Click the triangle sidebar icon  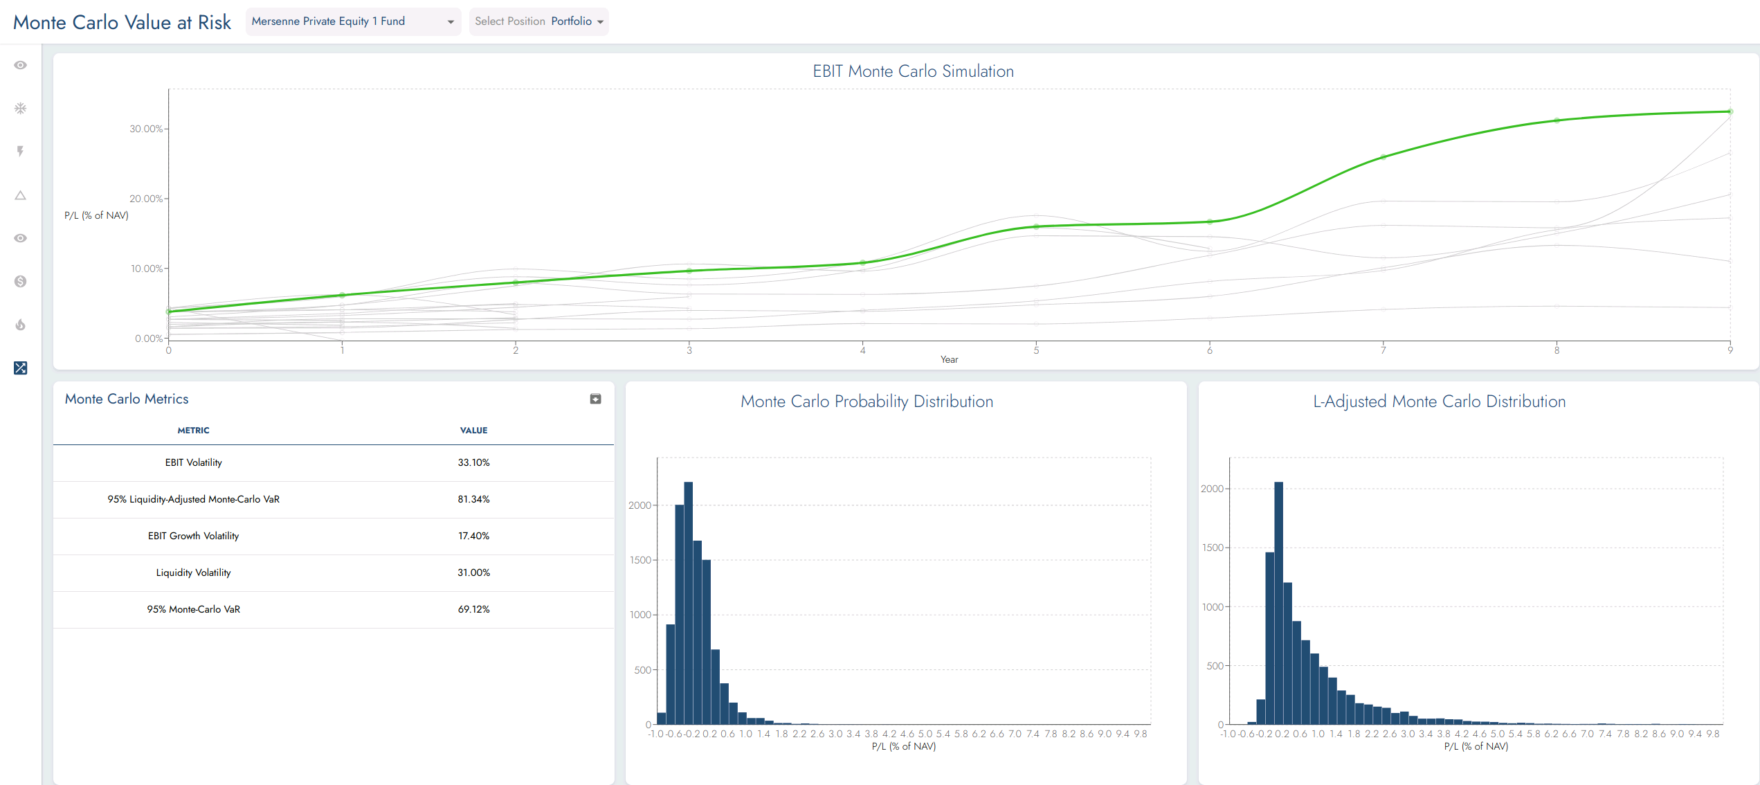(x=21, y=195)
